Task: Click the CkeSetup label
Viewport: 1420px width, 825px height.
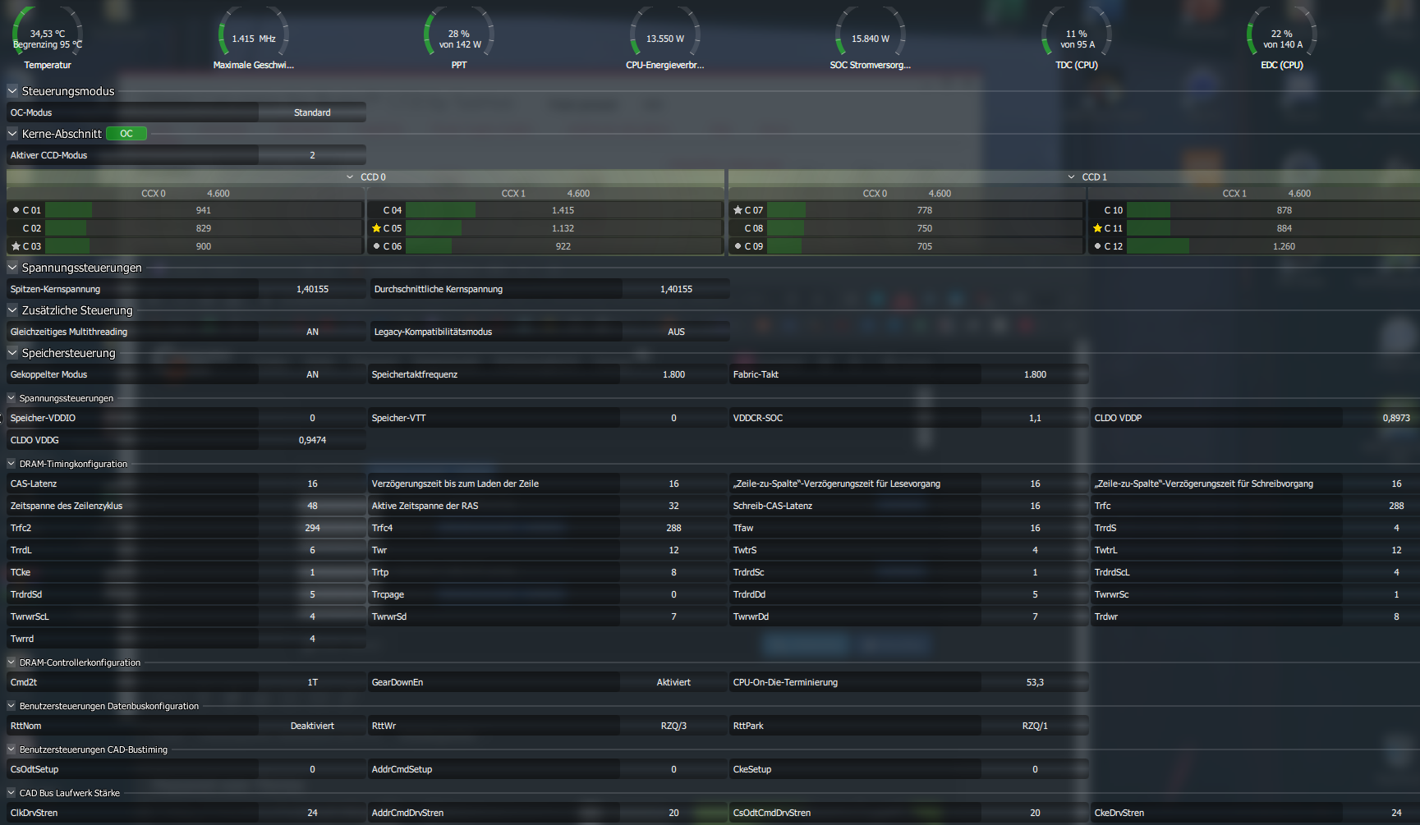Action: (x=751, y=769)
